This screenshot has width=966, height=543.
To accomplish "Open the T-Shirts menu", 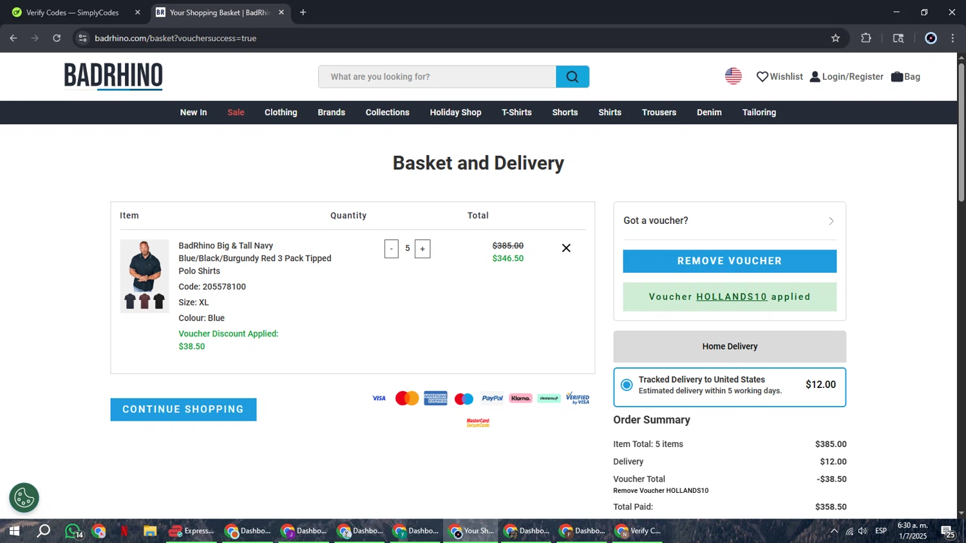I will [x=516, y=112].
